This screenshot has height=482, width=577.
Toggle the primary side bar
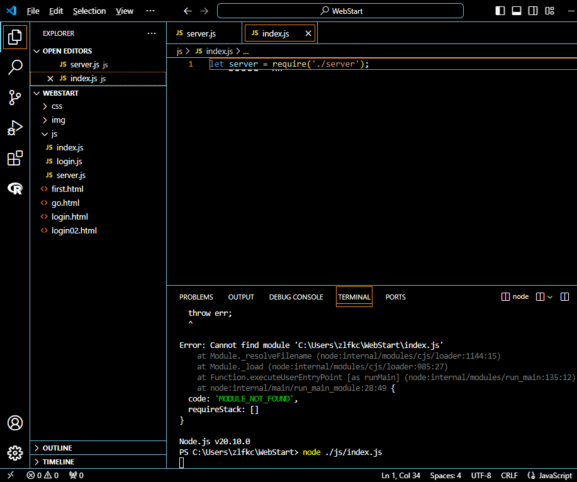click(500, 11)
